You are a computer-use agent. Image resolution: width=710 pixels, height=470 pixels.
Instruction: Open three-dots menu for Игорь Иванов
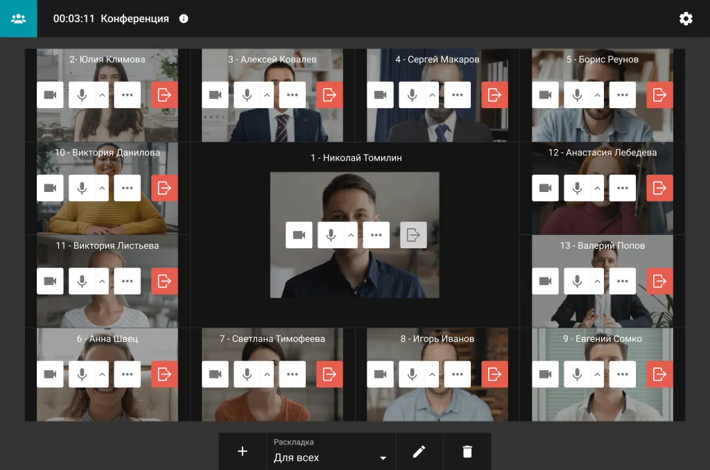coord(457,374)
